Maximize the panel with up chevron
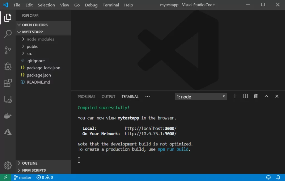Screen dimensions: 285x181 point(266,96)
